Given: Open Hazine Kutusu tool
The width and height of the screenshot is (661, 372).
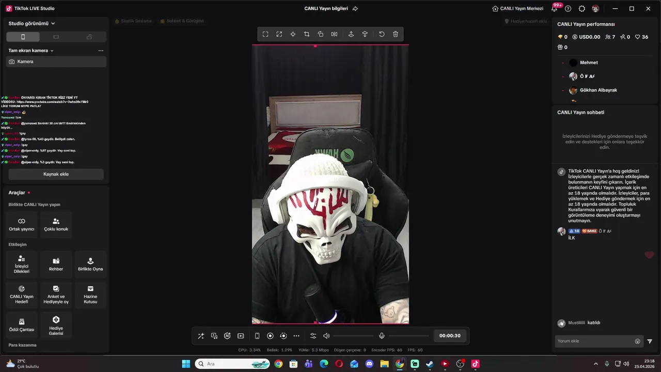Looking at the screenshot, I should coord(90,295).
